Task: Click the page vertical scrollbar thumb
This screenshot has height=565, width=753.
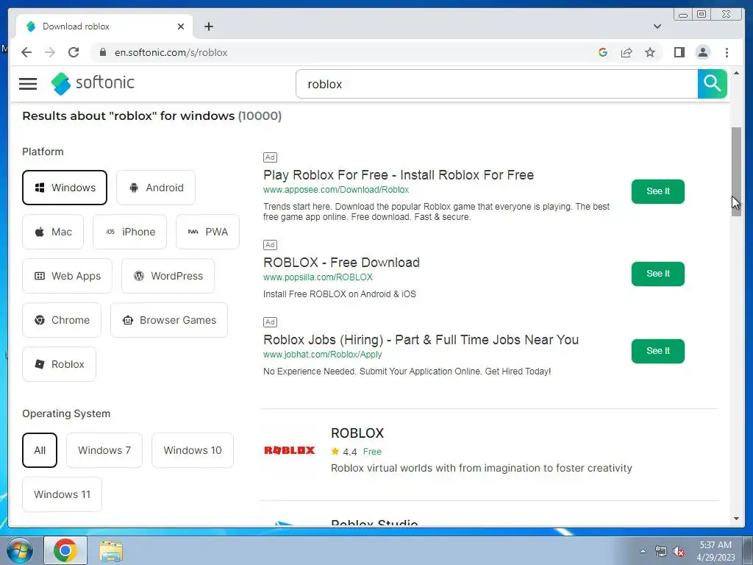Action: (x=736, y=171)
